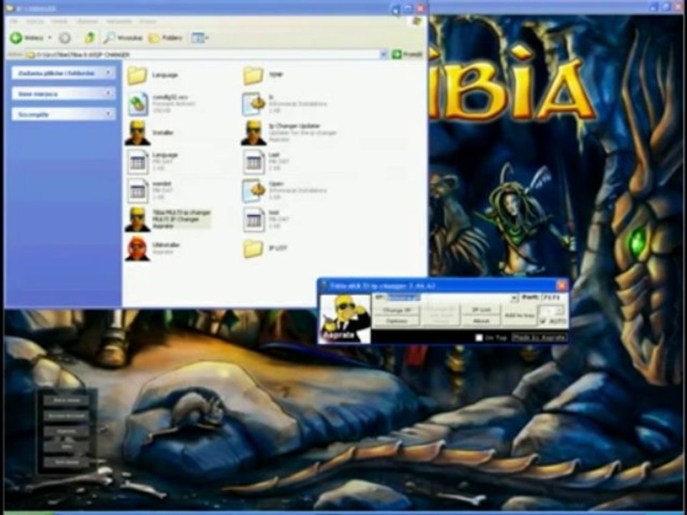
Task: Open the IP List button
Action: (x=481, y=310)
